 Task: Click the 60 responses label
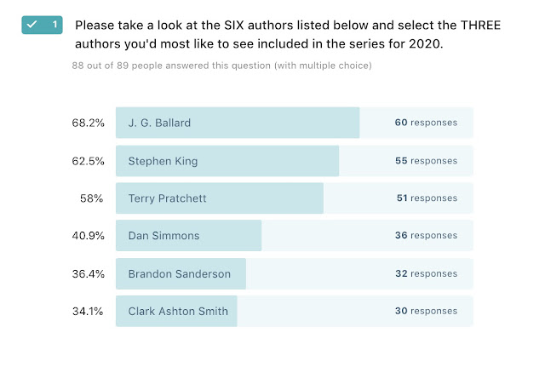pos(426,123)
